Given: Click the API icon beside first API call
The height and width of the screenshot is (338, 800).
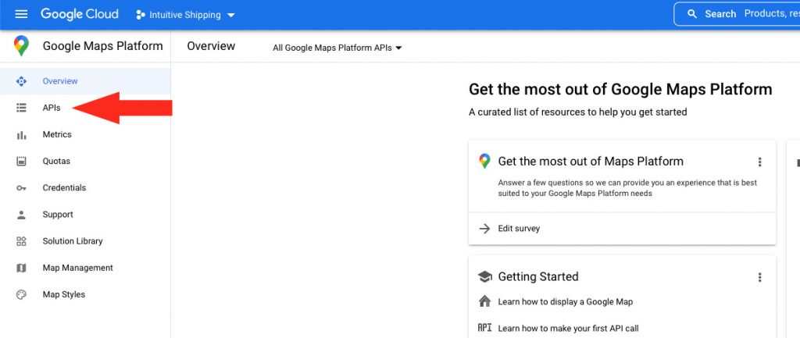Looking at the screenshot, I should [484, 328].
